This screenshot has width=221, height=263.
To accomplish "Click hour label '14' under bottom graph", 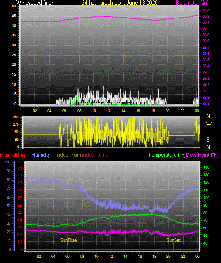I will coord(126,256).
